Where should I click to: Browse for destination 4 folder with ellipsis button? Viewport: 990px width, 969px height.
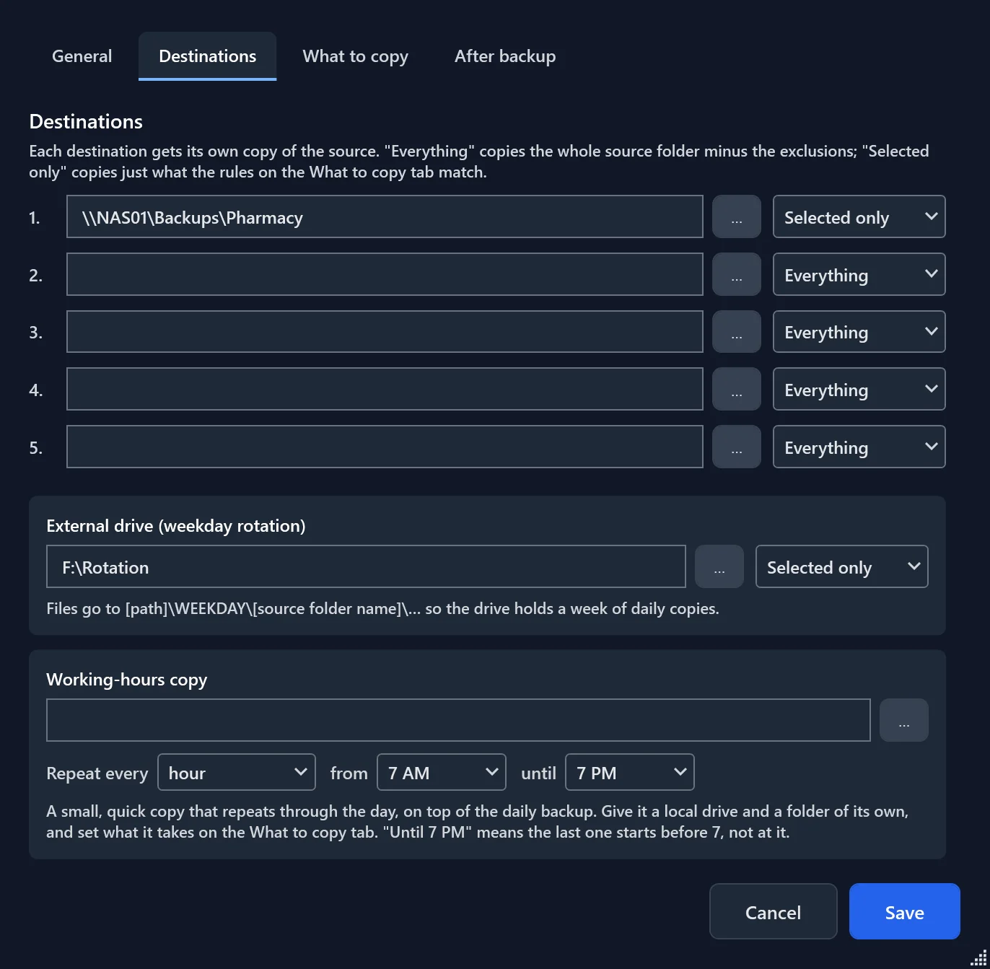pyautogui.click(x=737, y=389)
